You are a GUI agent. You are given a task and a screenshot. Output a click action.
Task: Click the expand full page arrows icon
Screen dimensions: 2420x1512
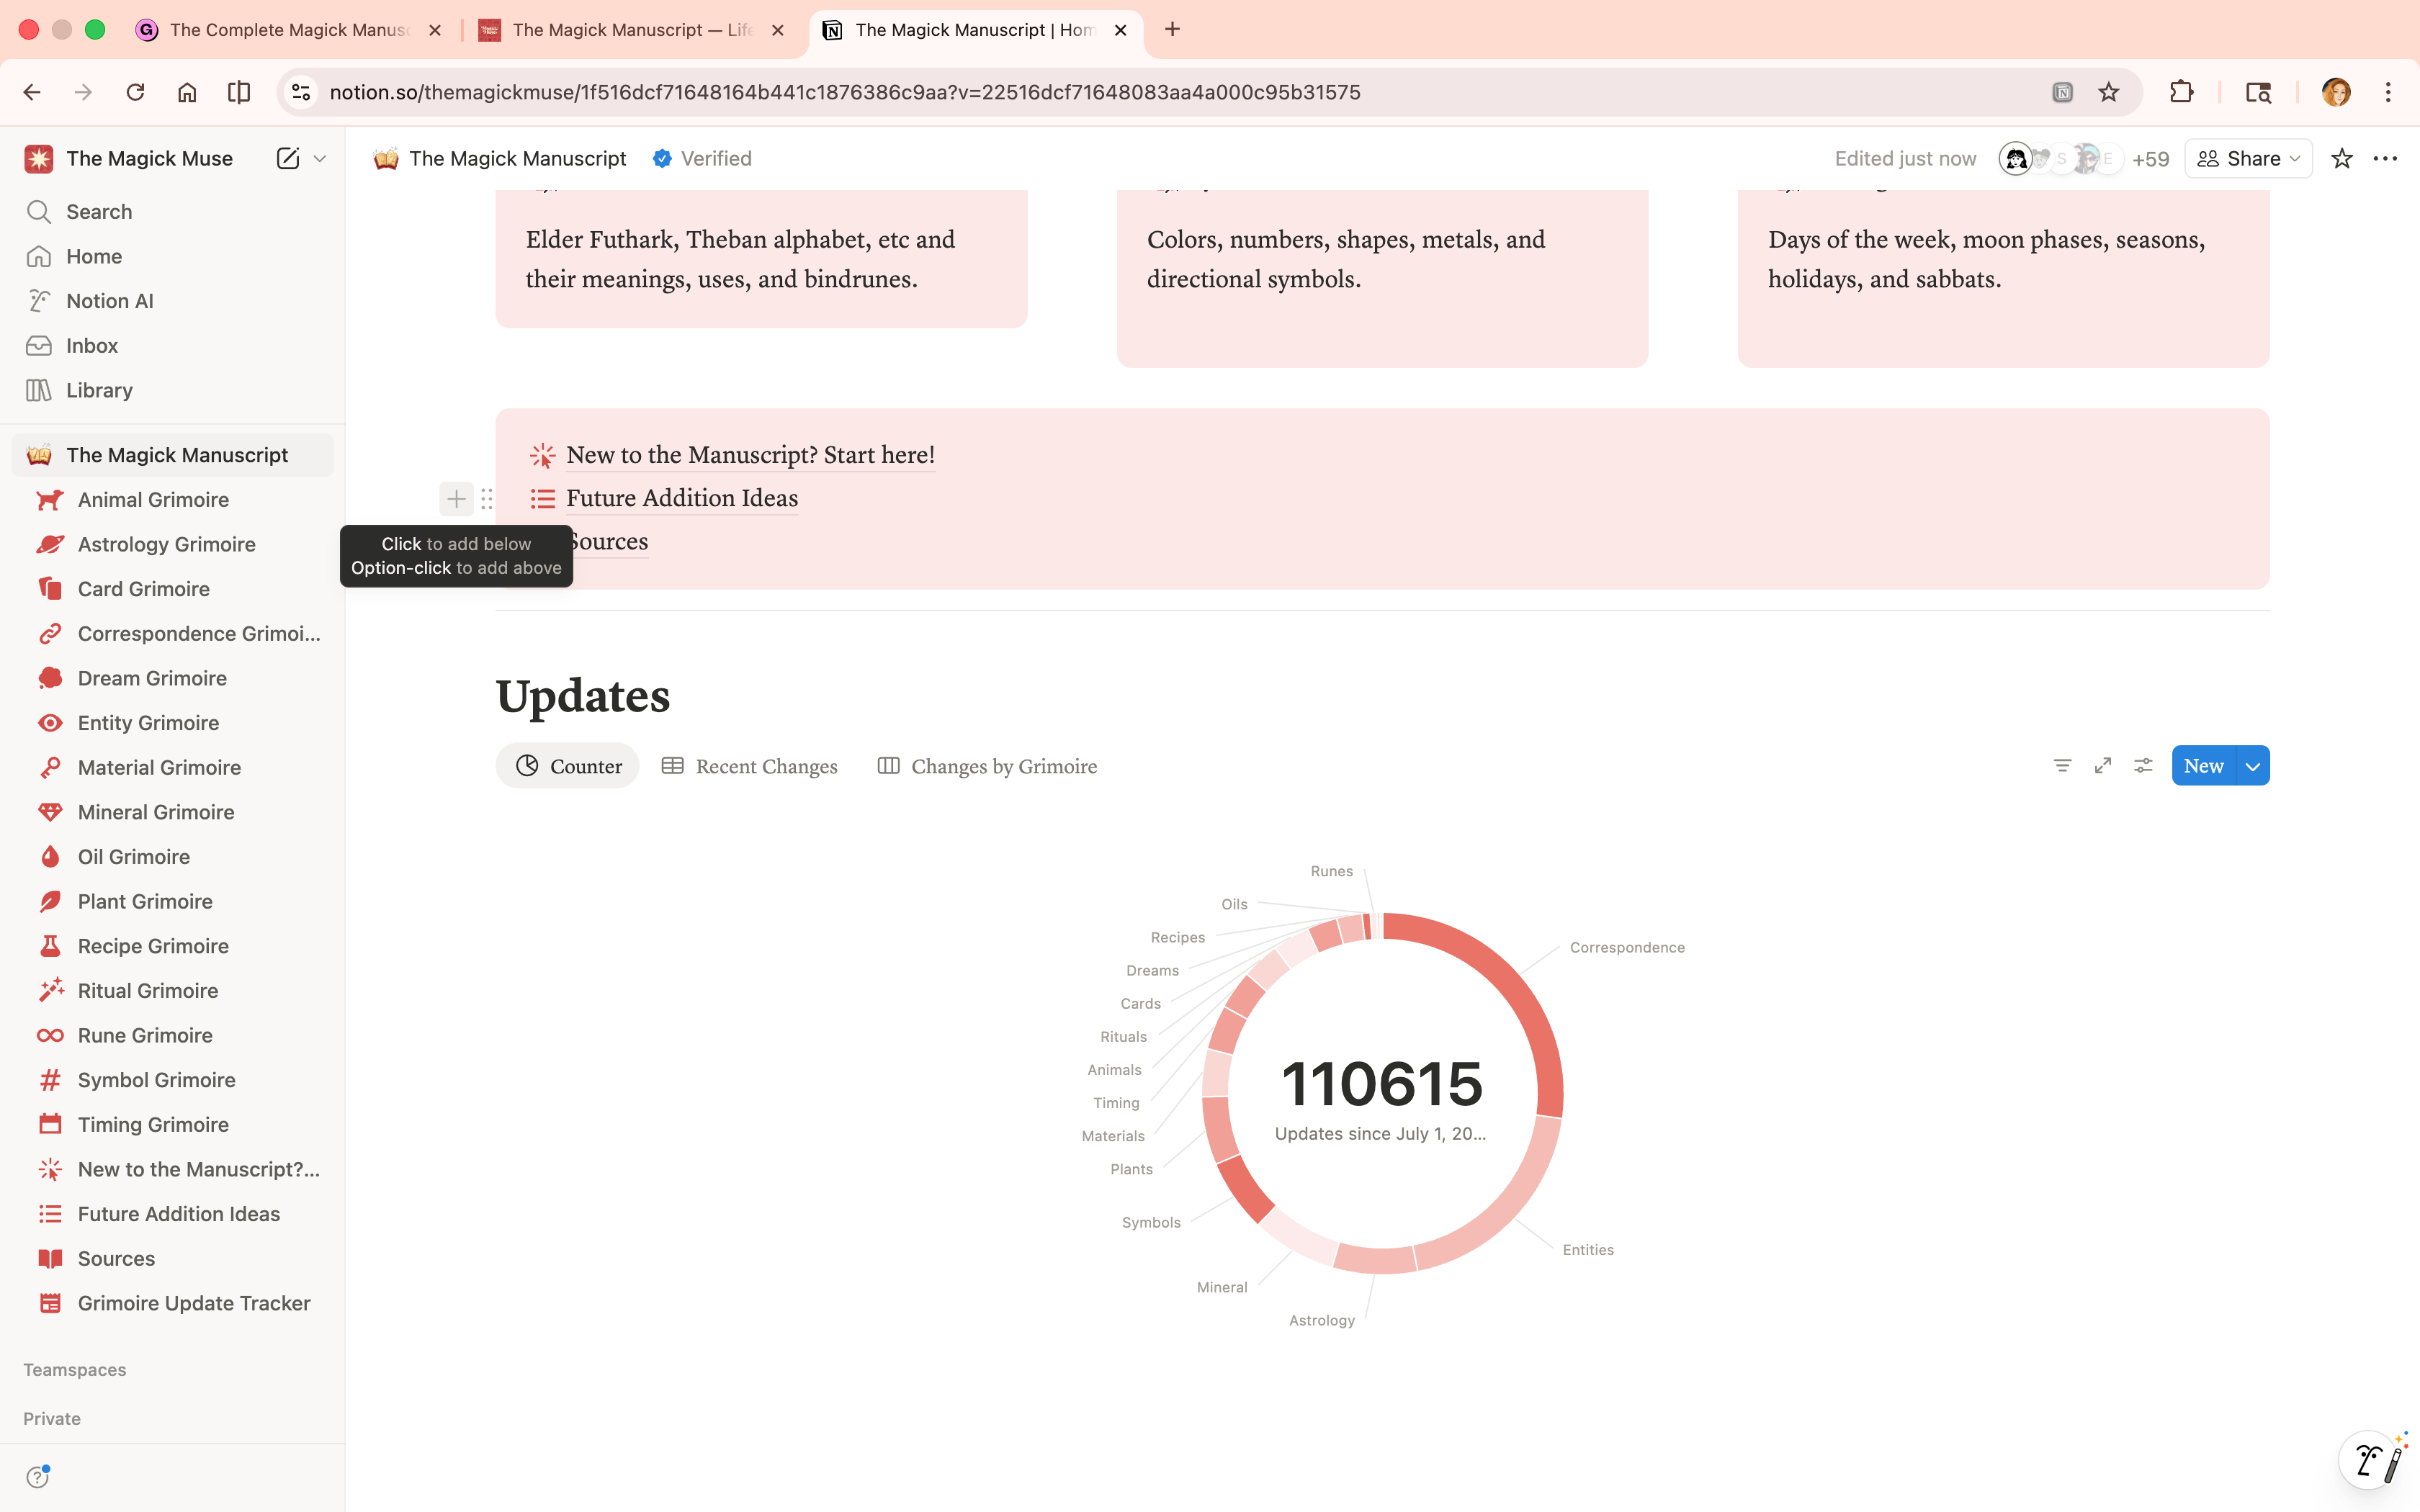2103,765
